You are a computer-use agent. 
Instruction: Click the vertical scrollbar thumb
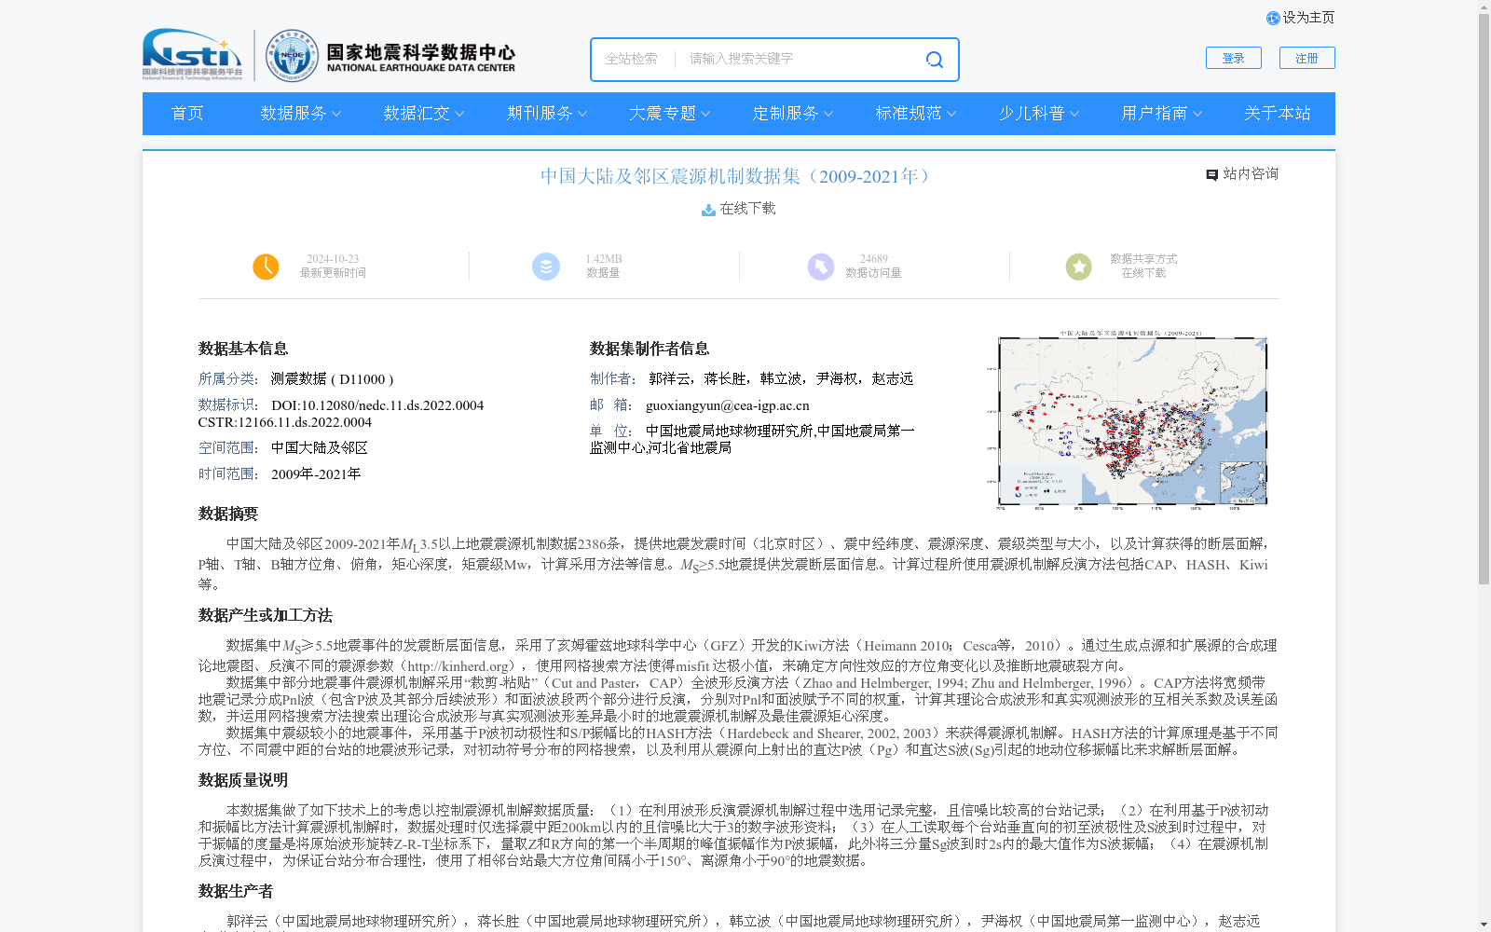1484,298
